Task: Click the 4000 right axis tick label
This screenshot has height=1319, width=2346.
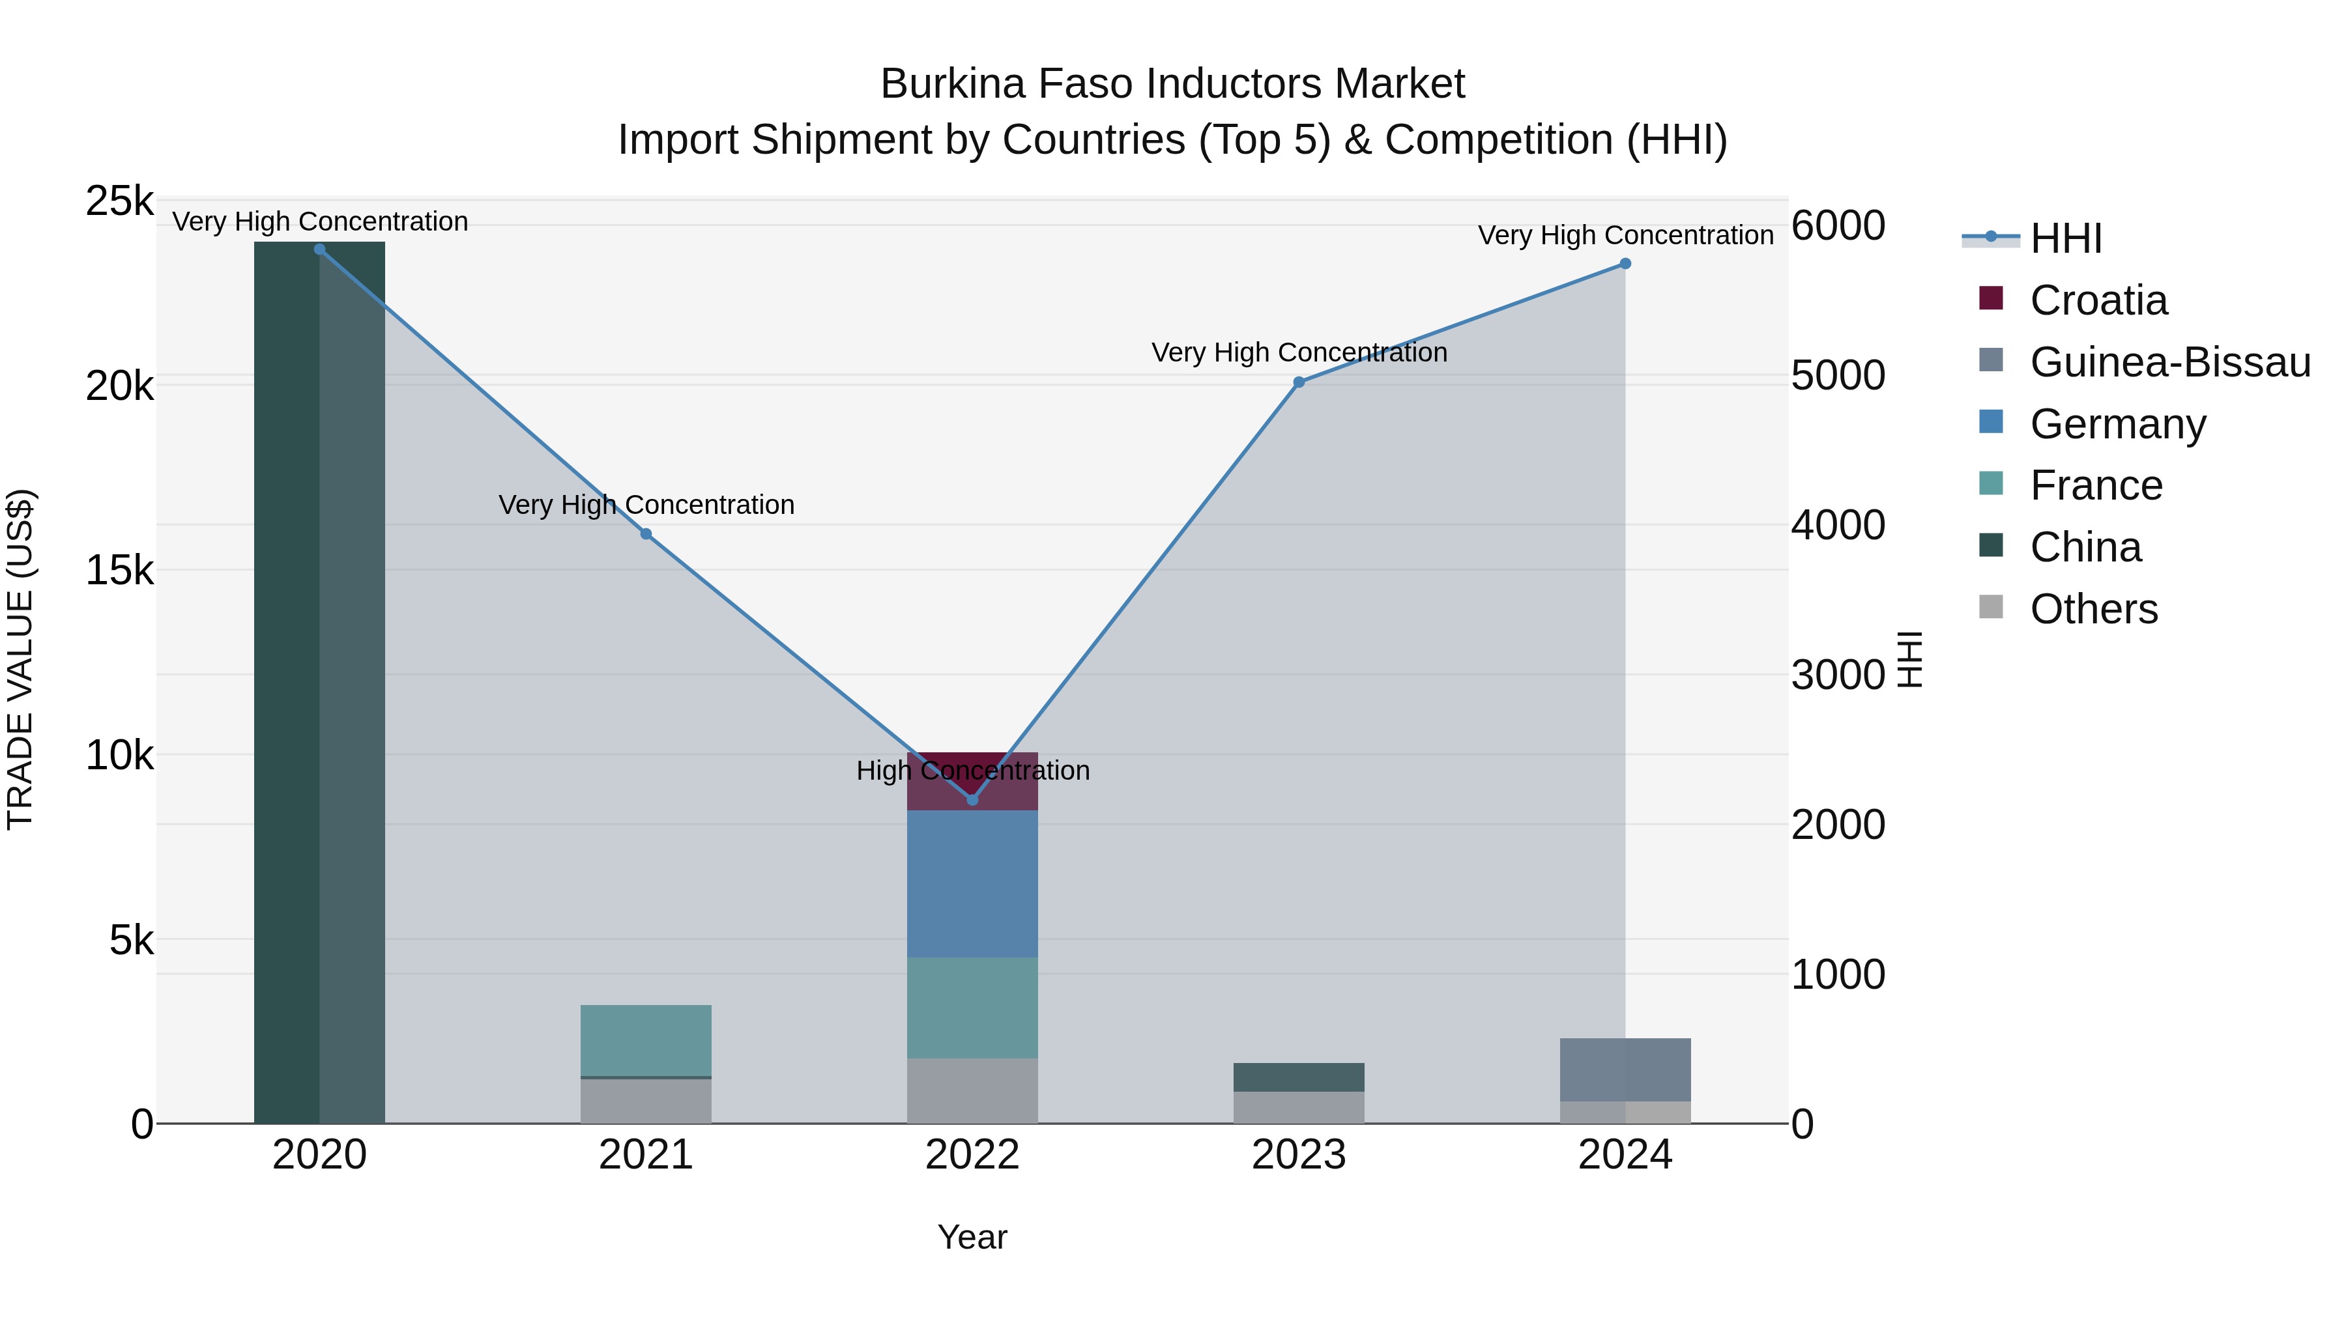Action: 1838,525
